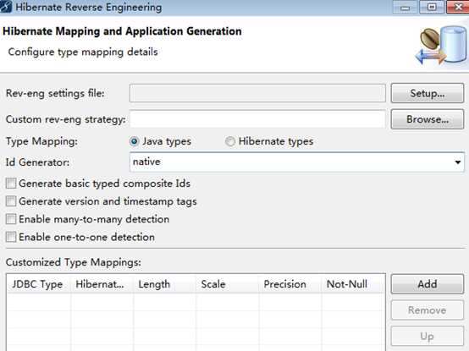
Task: Toggle Generate version and timestamp tags
Action: coord(11,201)
